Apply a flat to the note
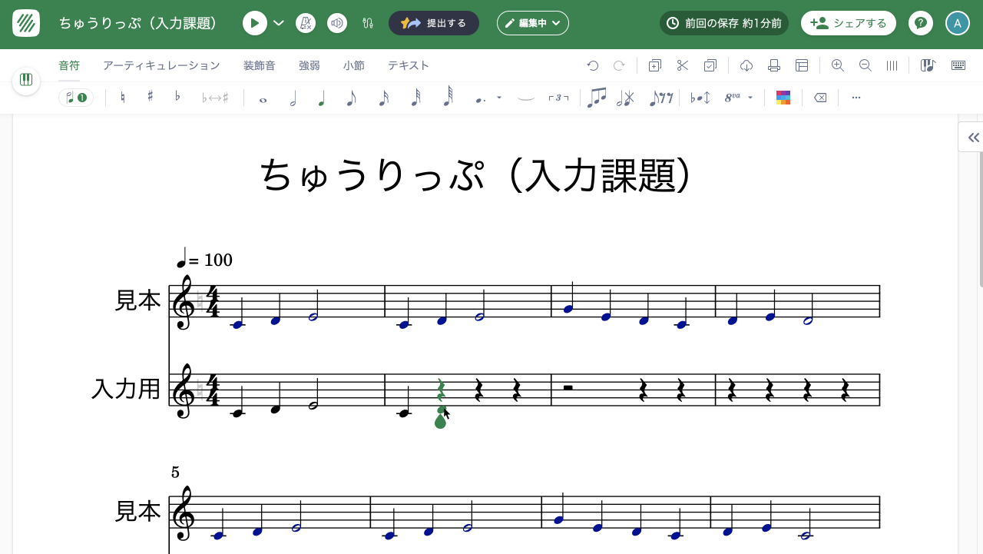 coord(178,98)
